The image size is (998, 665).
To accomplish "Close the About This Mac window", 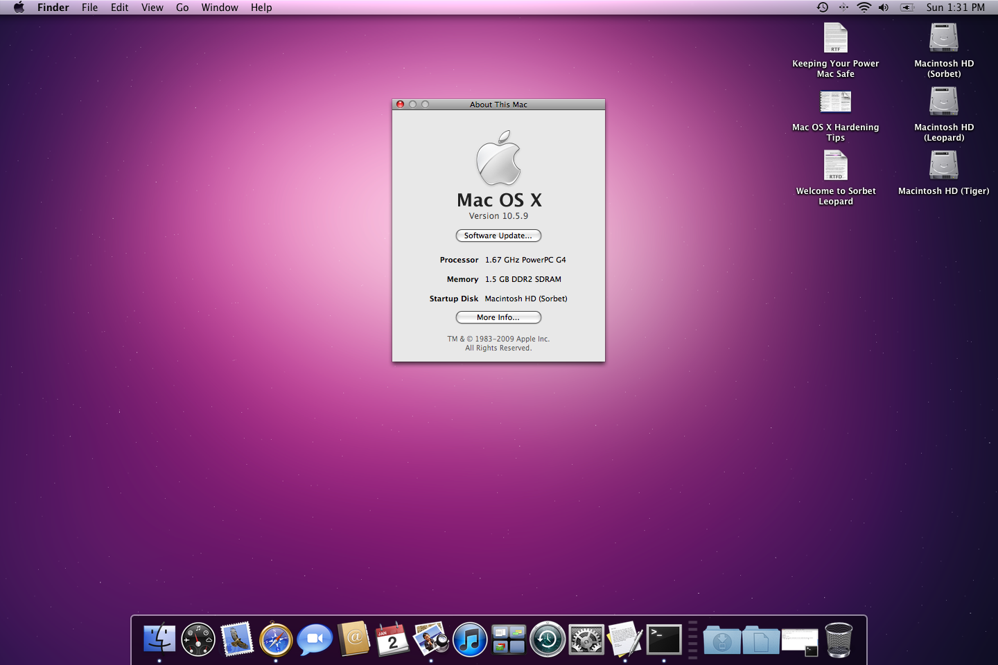I will point(400,105).
